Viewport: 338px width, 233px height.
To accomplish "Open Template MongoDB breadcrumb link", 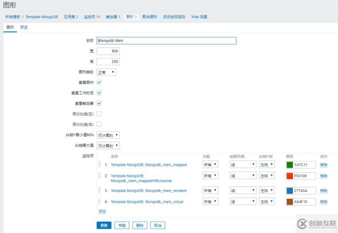I will (41, 16).
